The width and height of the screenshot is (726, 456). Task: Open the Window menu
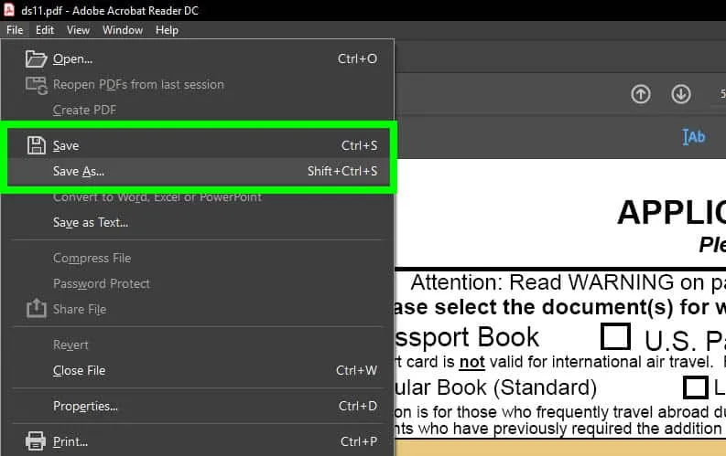(x=123, y=30)
